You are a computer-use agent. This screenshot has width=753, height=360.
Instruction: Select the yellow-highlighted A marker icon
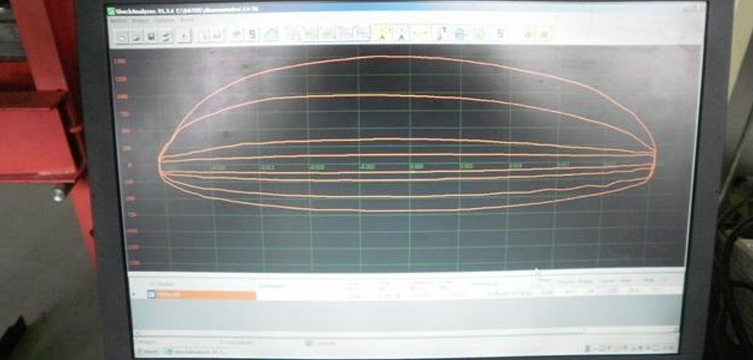382,34
